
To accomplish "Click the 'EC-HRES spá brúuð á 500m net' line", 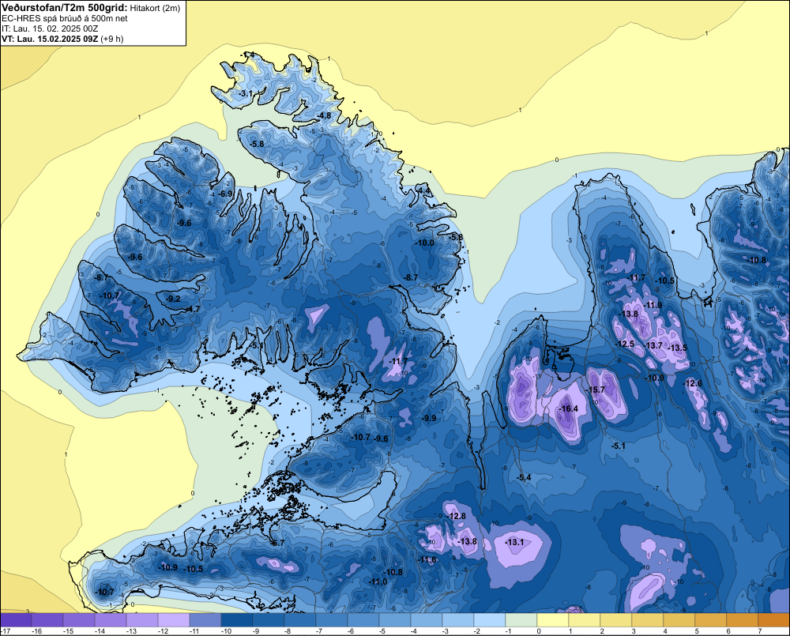I will click(x=65, y=18).
